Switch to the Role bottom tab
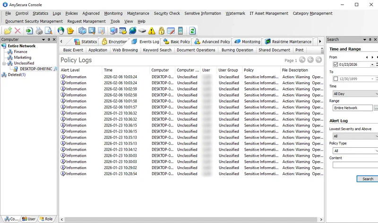The image size is (378, 223). coord(46,219)
